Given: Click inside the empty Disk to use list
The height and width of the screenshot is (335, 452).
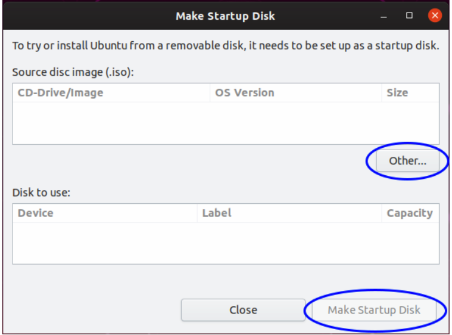Looking at the screenshot, I should 226,243.
